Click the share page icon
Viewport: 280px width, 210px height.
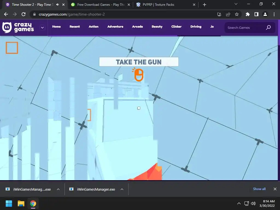point(228,14)
